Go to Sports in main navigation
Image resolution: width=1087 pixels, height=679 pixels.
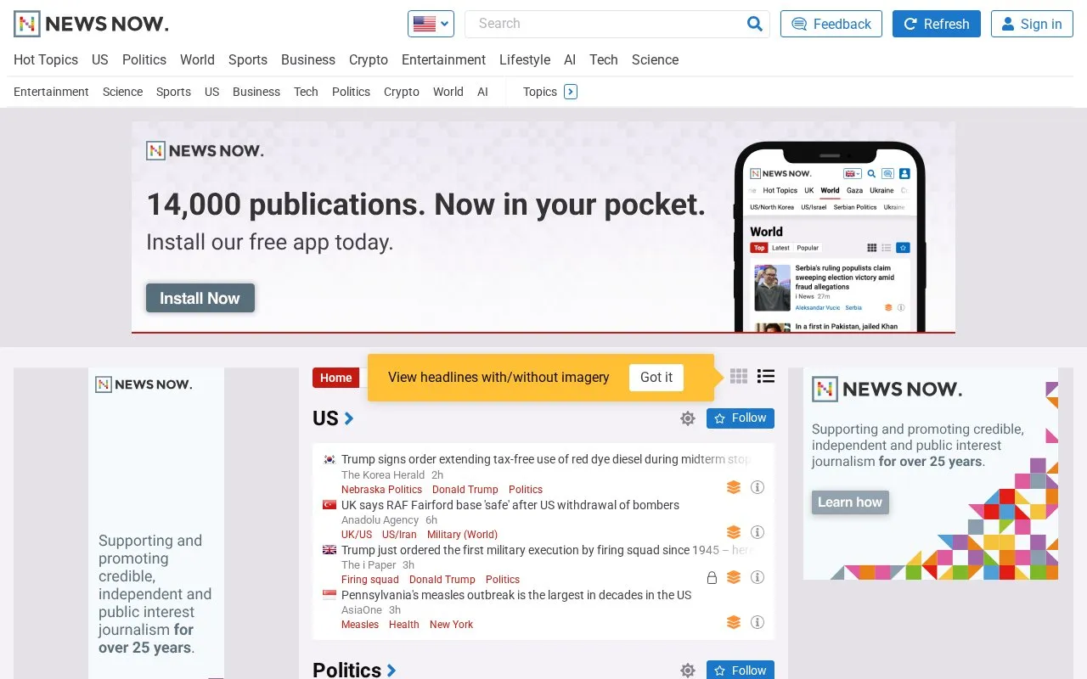point(248,59)
